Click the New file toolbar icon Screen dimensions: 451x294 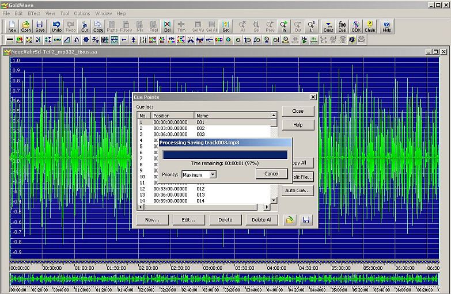(12, 26)
